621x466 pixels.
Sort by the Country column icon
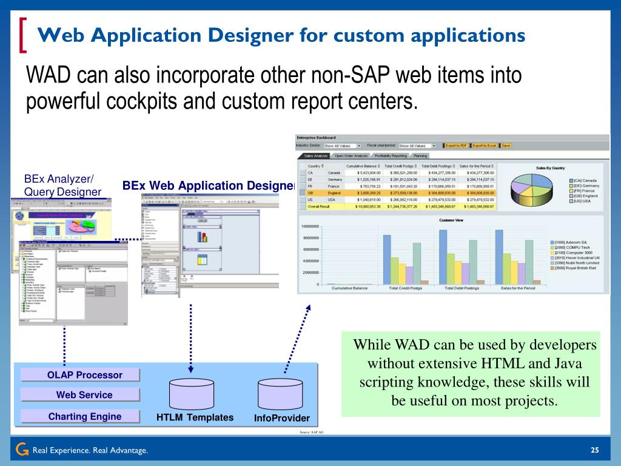(323, 166)
